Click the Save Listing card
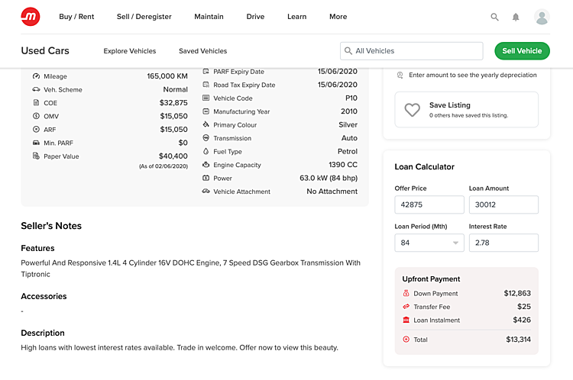This screenshot has width=573, height=380. (466, 110)
